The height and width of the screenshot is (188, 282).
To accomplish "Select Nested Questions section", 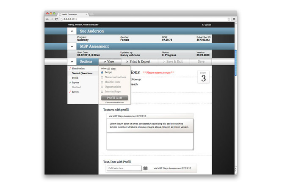I will coord(82,73).
